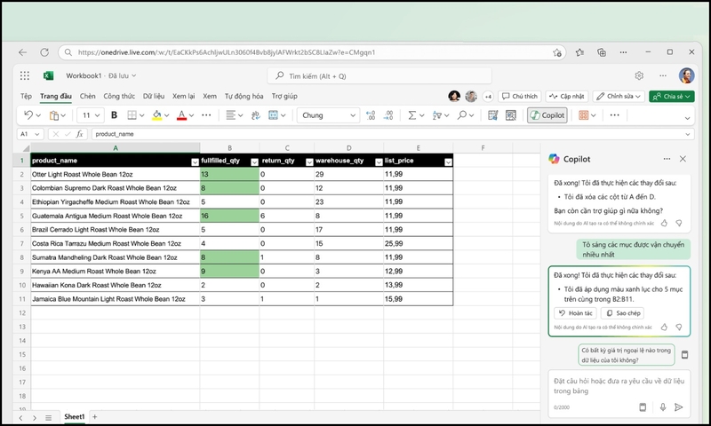Click Sao chép copy button in Copilot
This screenshot has width=711, height=426.
coord(623,312)
